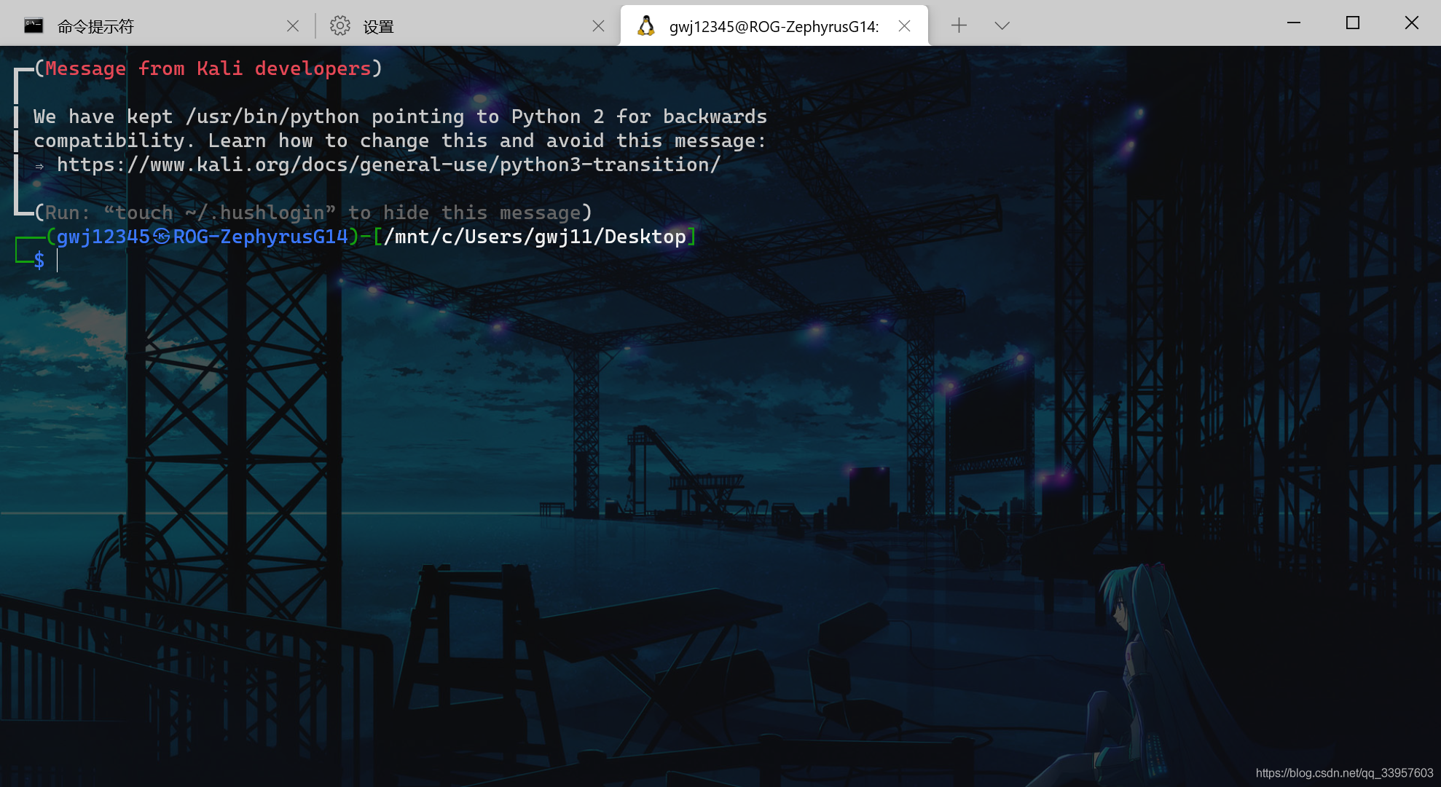Click the /mnt/c/Users/gwj11/Desktop path text
Image resolution: width=1441 pixels, height=787 pixels.
pyautogui.click(x=535, y=237)
